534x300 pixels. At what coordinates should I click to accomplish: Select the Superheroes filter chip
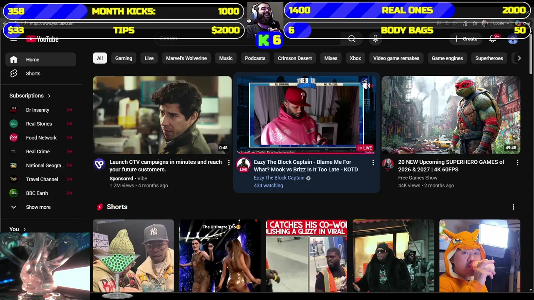point(489,58)
